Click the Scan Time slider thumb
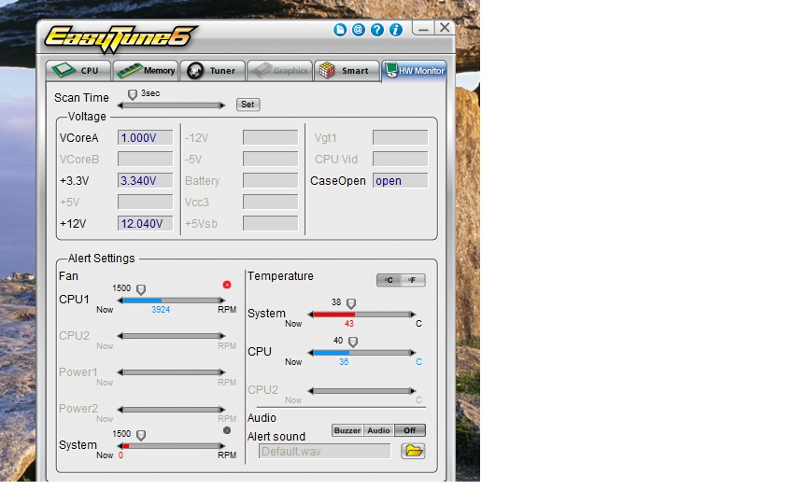Image resolution: width=807 pixels, height=504 pixels. click(x=133, y=94)
